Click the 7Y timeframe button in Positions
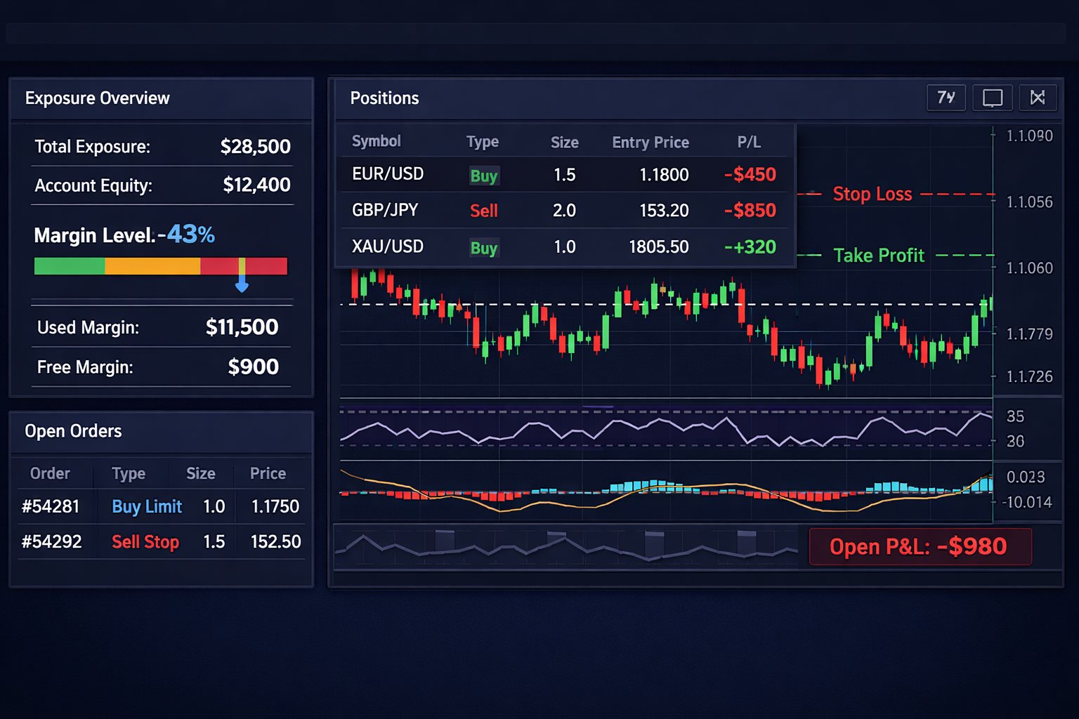Screen dimensions: 1079x719 click(946, 98)
